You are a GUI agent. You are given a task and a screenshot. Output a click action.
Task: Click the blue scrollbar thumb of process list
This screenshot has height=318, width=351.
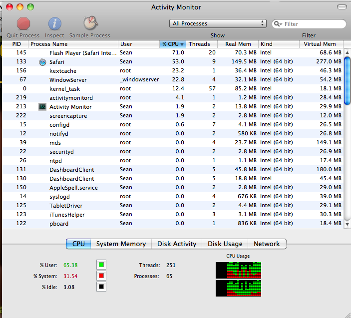(347, 81)
